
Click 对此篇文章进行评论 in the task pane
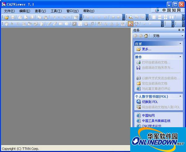(x=156, y=89)
